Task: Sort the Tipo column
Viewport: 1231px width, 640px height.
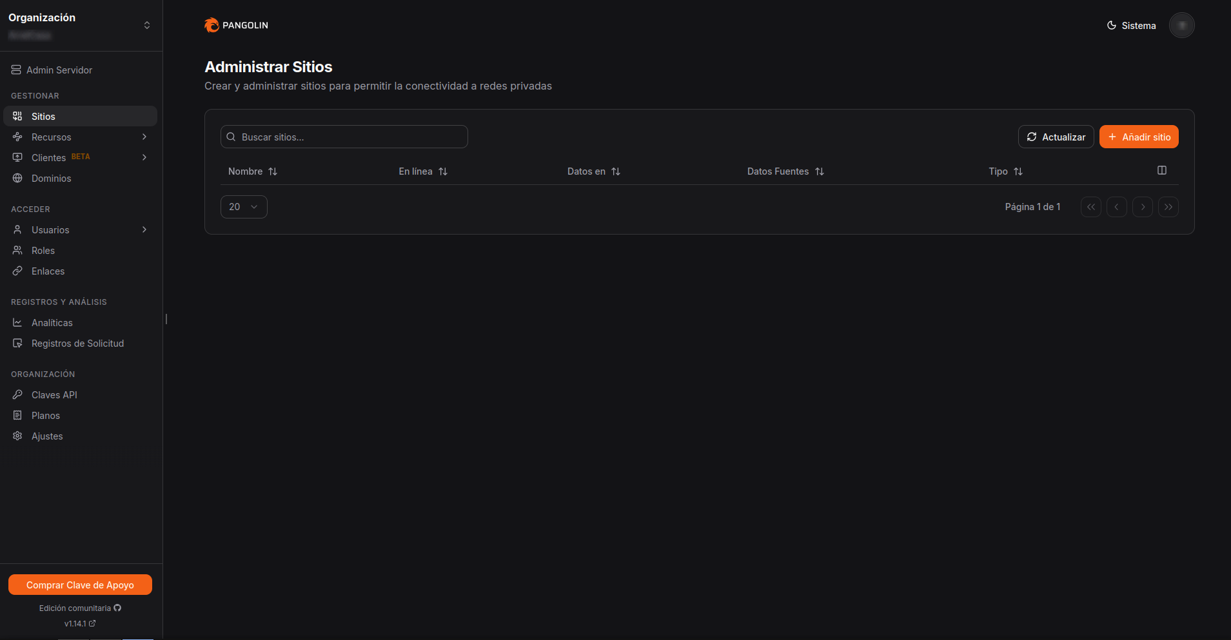Action: tap(1018, 171)
